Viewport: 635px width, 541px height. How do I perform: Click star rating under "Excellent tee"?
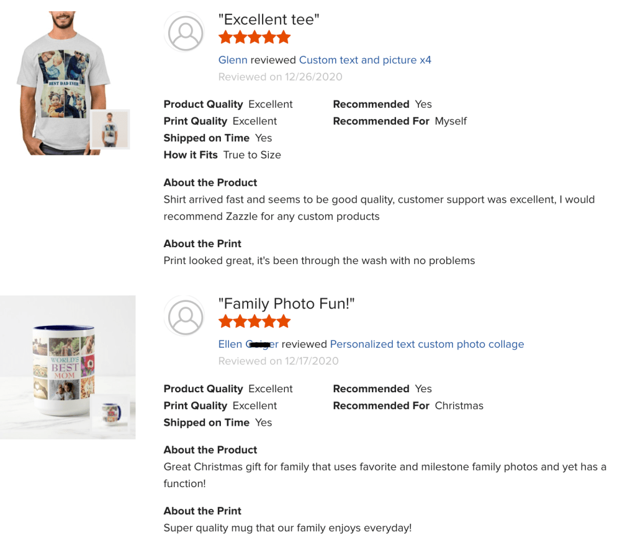pos(254,38)
